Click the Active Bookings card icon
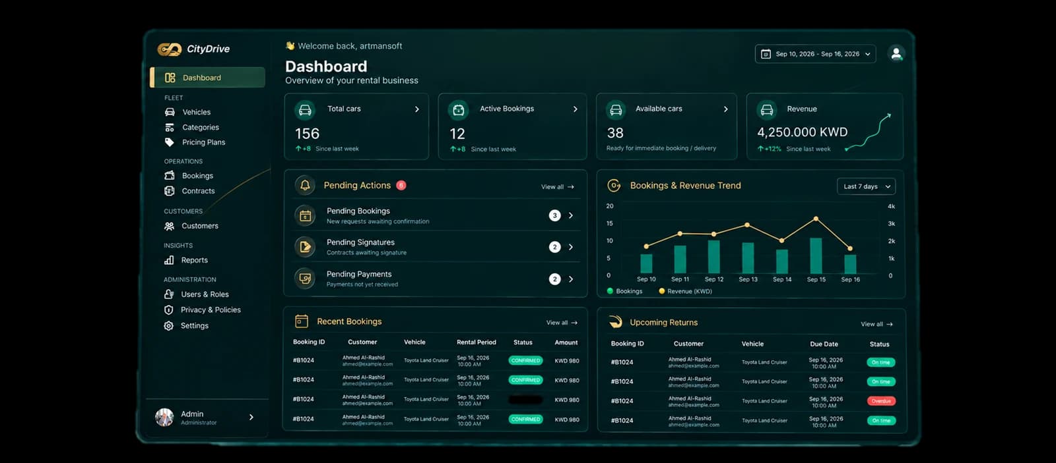 tap(459, 110)
